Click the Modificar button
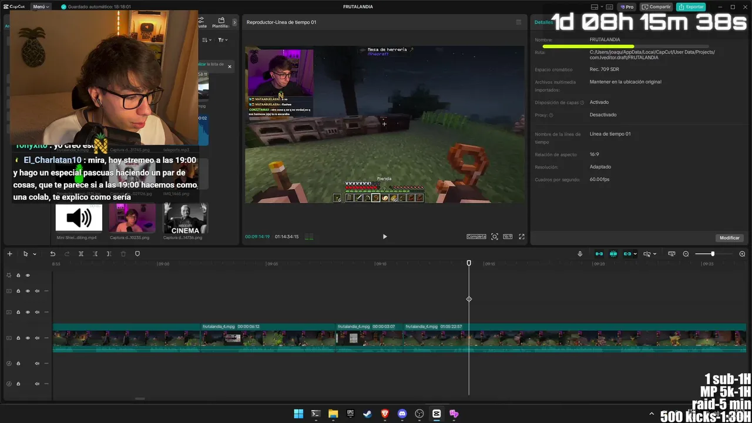Image resolution: width=752 pixels, height=423 pixels. coord(730,238)
